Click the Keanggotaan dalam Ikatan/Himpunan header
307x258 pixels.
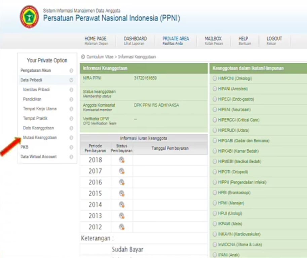pyautogui.click(x=258, y=68)
